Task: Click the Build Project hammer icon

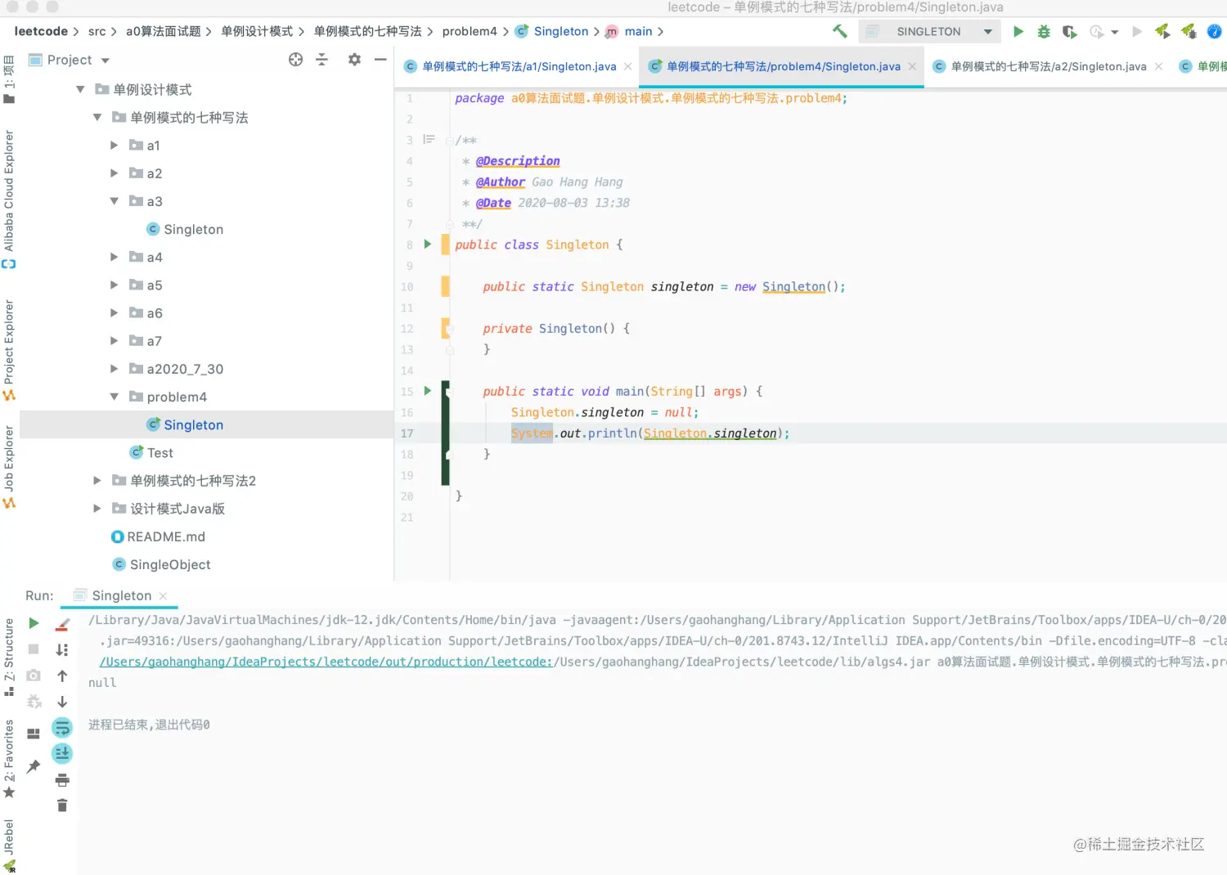Action: (839, 31)
